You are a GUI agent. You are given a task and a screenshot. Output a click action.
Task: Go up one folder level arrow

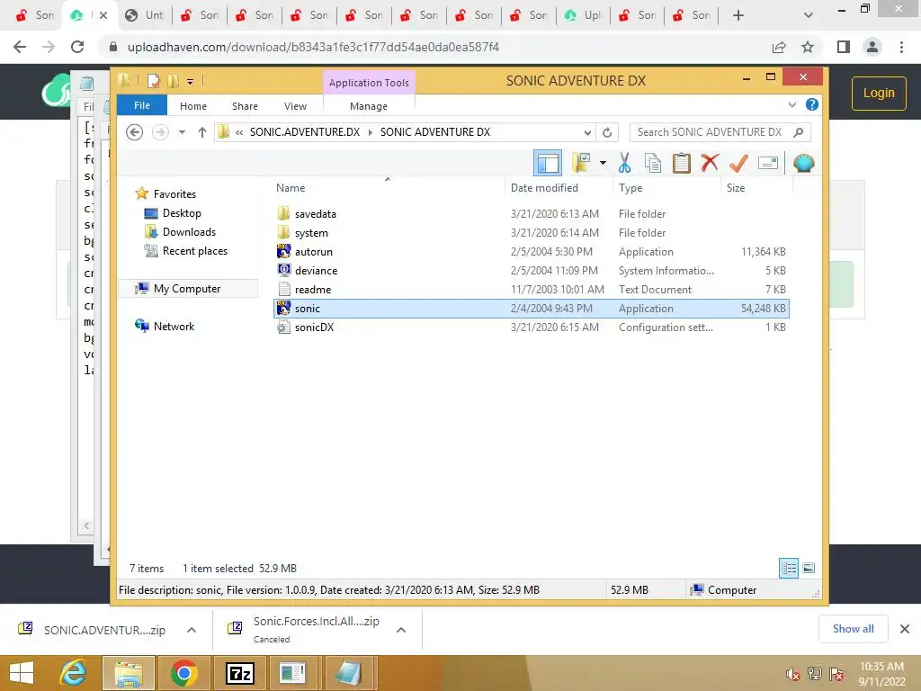(x=202, y=132)
